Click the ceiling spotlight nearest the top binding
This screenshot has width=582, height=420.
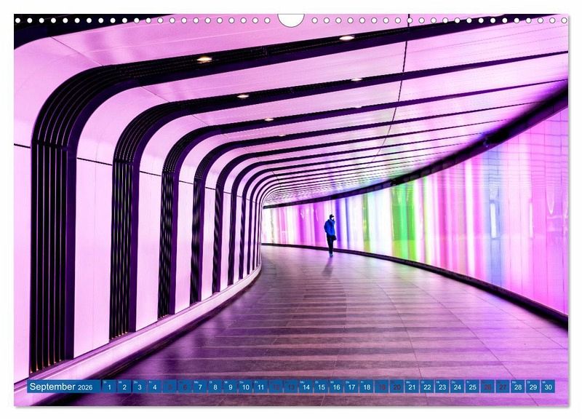tap(347, 38)
